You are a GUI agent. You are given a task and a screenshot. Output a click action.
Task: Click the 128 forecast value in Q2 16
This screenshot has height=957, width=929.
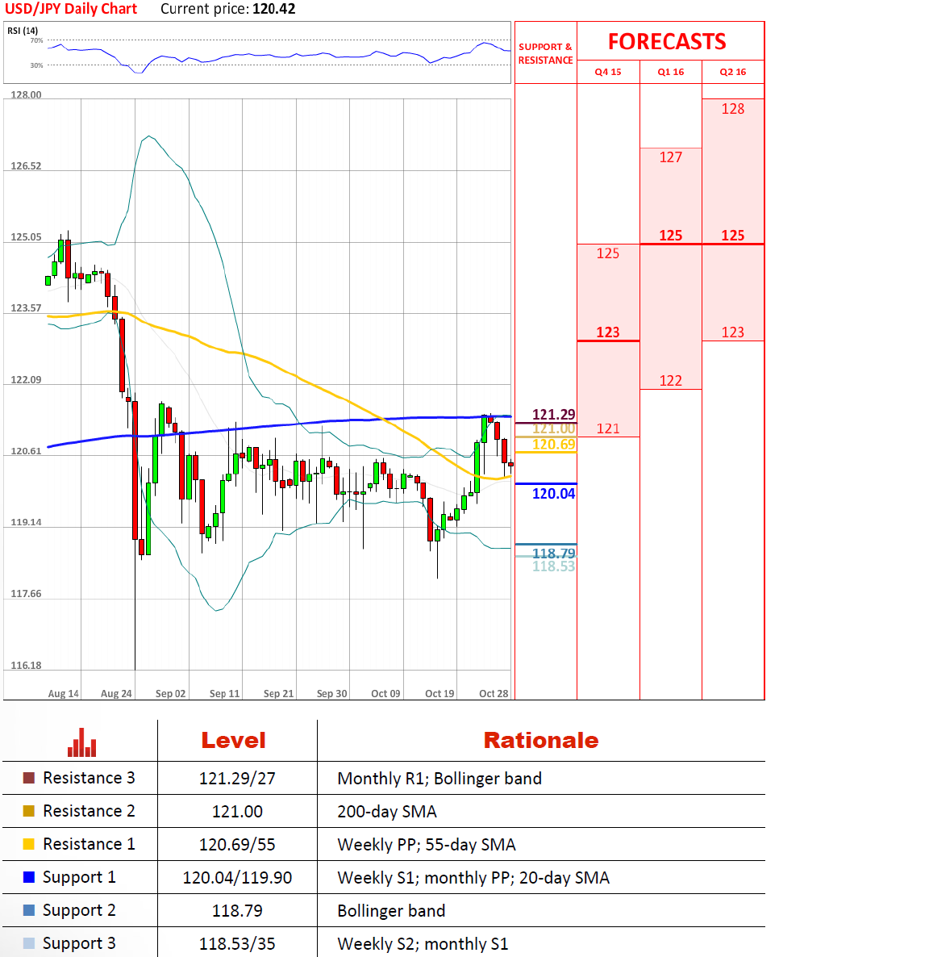pyautogui.click(x=732, y=109)
